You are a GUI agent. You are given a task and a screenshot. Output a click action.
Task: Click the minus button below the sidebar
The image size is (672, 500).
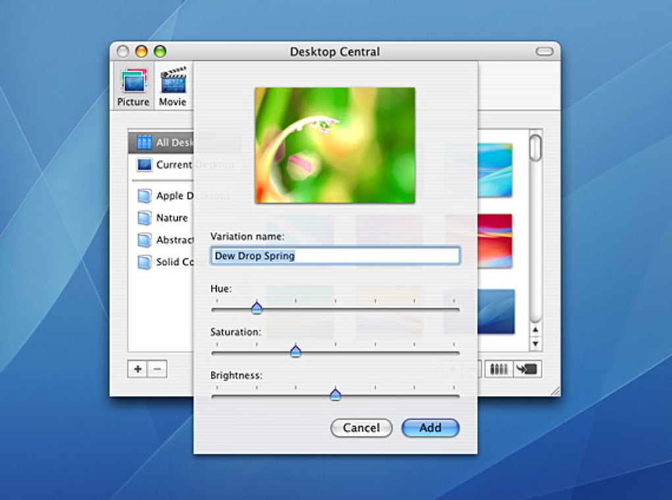157,369
